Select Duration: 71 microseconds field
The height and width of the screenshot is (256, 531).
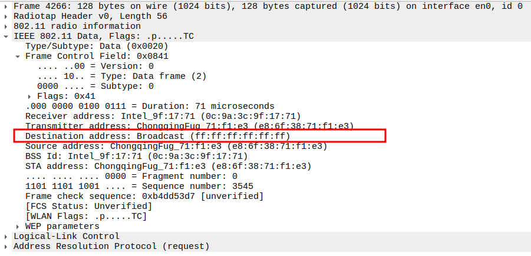[141, 106]
